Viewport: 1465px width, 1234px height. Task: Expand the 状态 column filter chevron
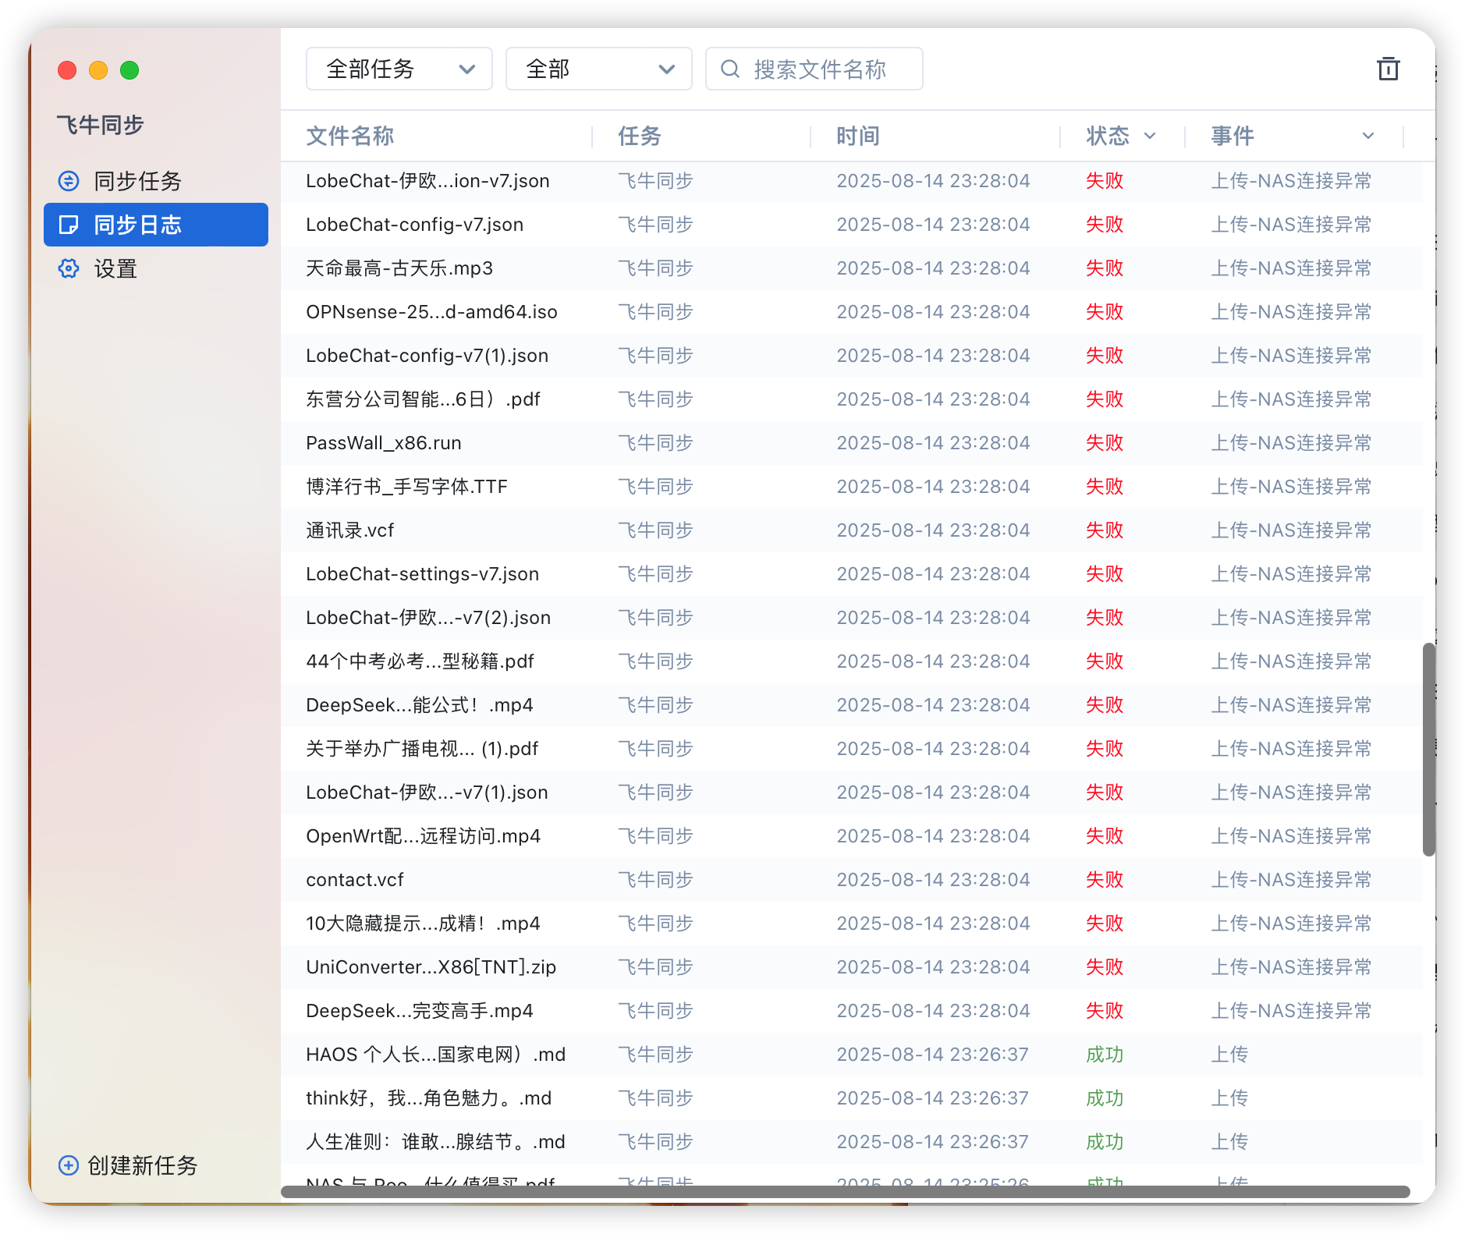point(1149,137)
